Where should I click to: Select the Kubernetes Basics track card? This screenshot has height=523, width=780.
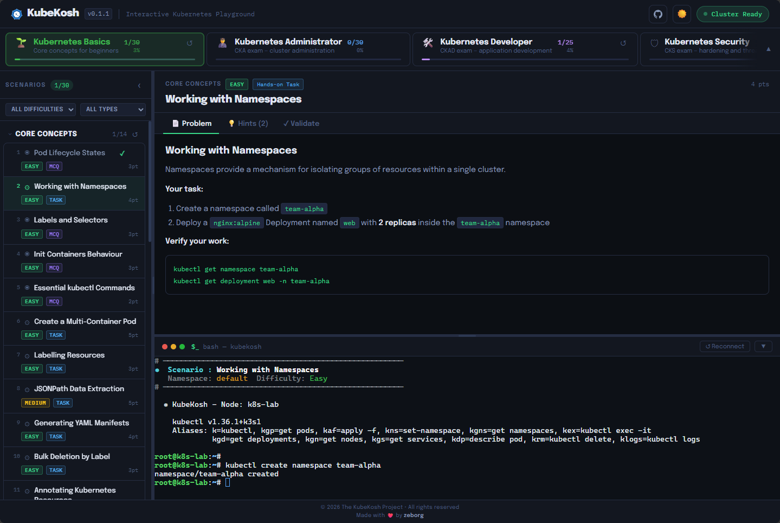click(x=105, y=49)
